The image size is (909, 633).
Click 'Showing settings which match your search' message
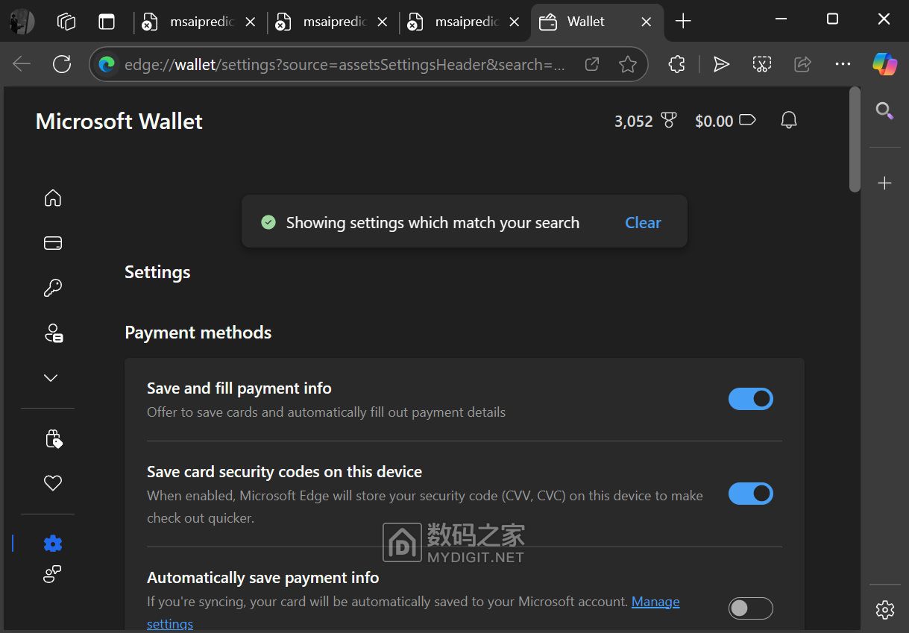pyautogui.click(x=433, y=222)
